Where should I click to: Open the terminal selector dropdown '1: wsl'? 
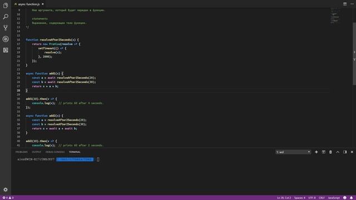point(293,152)
